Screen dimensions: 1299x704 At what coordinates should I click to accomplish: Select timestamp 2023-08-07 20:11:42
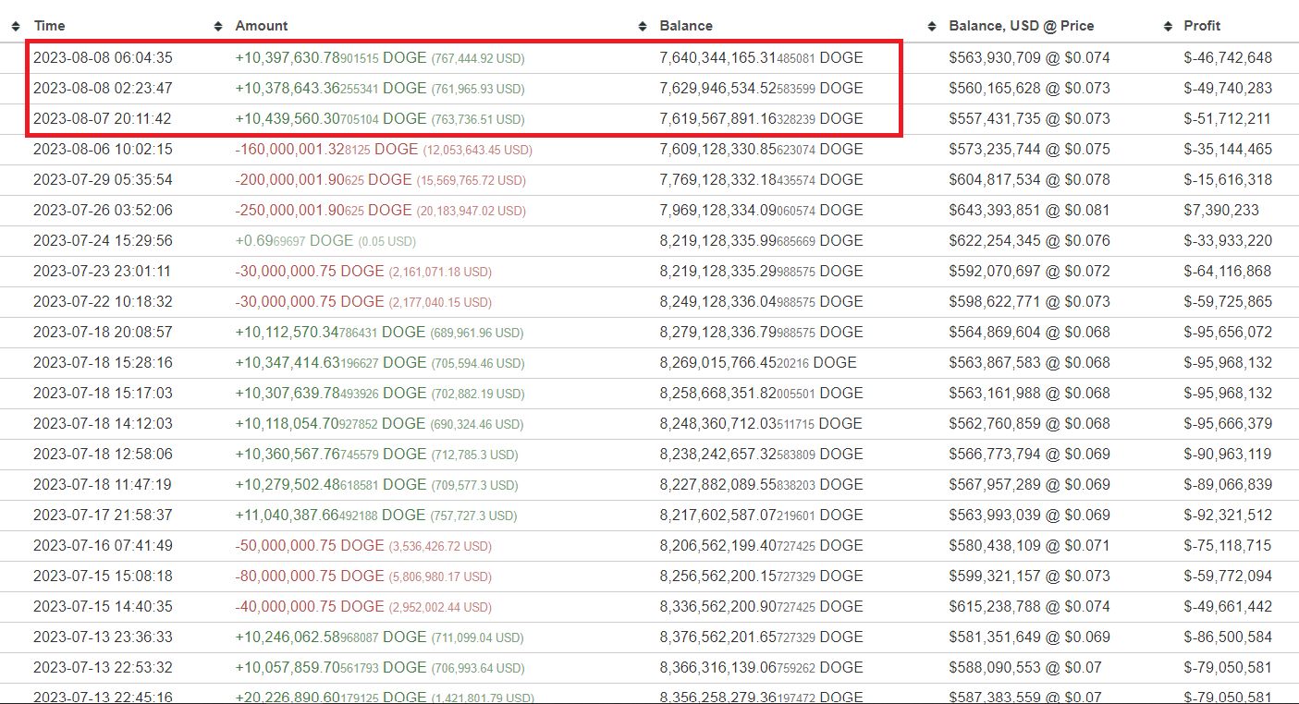pyautogui.click(x=103, y=118)
